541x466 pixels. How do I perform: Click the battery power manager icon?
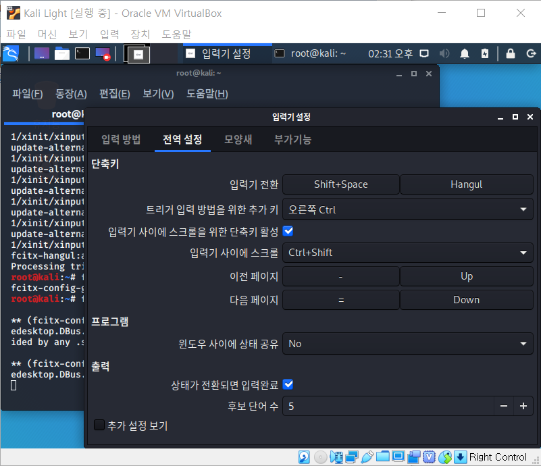pos(485,53)
